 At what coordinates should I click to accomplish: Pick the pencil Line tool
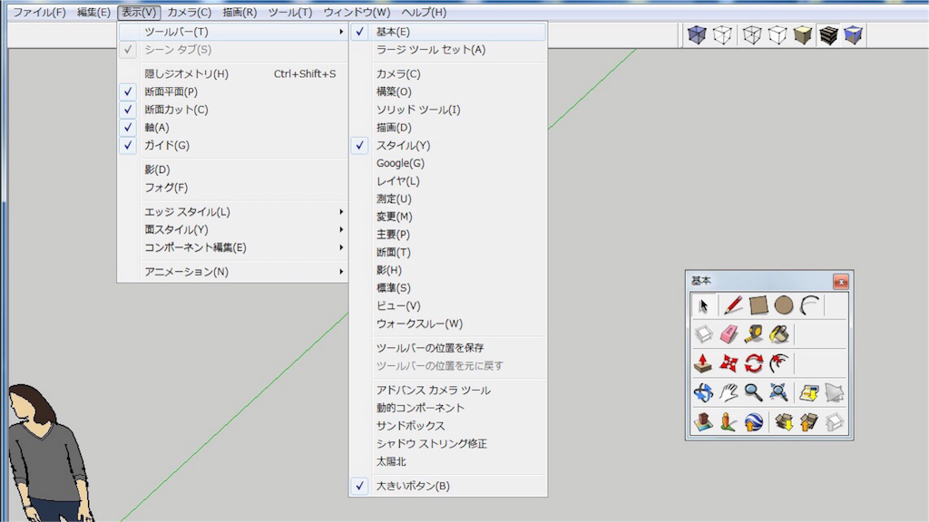[x=731, y=306]
